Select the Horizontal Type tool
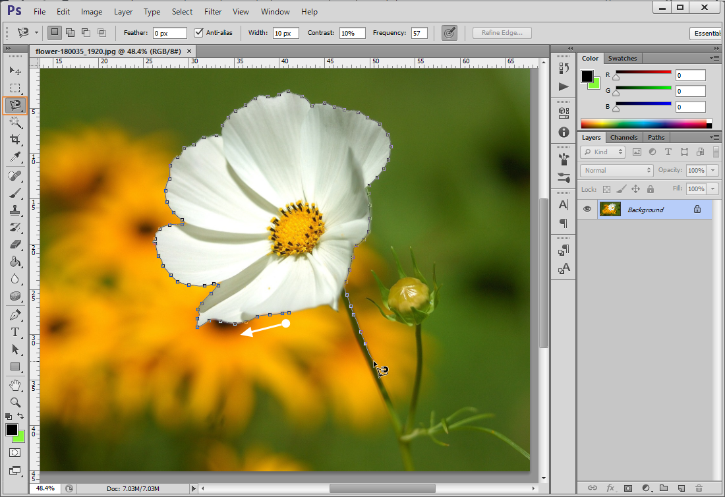The height and width of the screenshot is (497, 725). click(15, 332)
